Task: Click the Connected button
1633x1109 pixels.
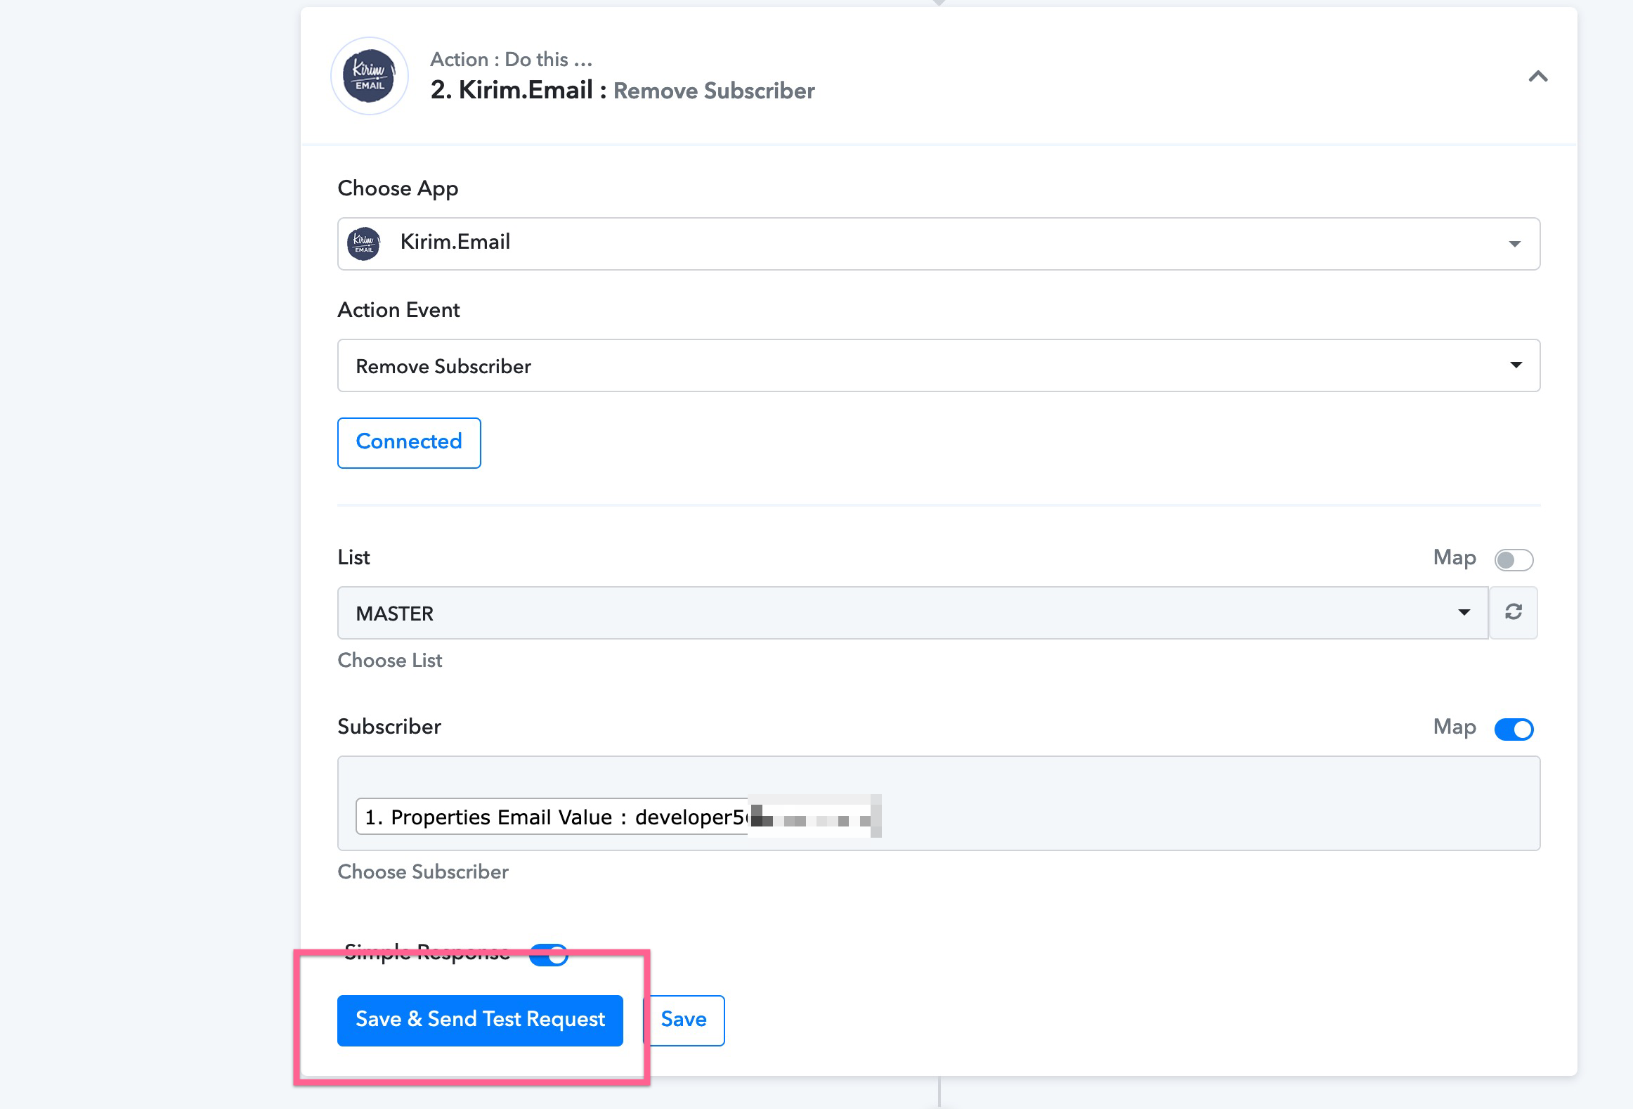Action: click(x=409, y=443)
